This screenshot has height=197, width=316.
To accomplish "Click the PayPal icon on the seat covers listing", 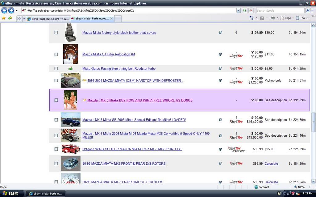I will point(220,32).
